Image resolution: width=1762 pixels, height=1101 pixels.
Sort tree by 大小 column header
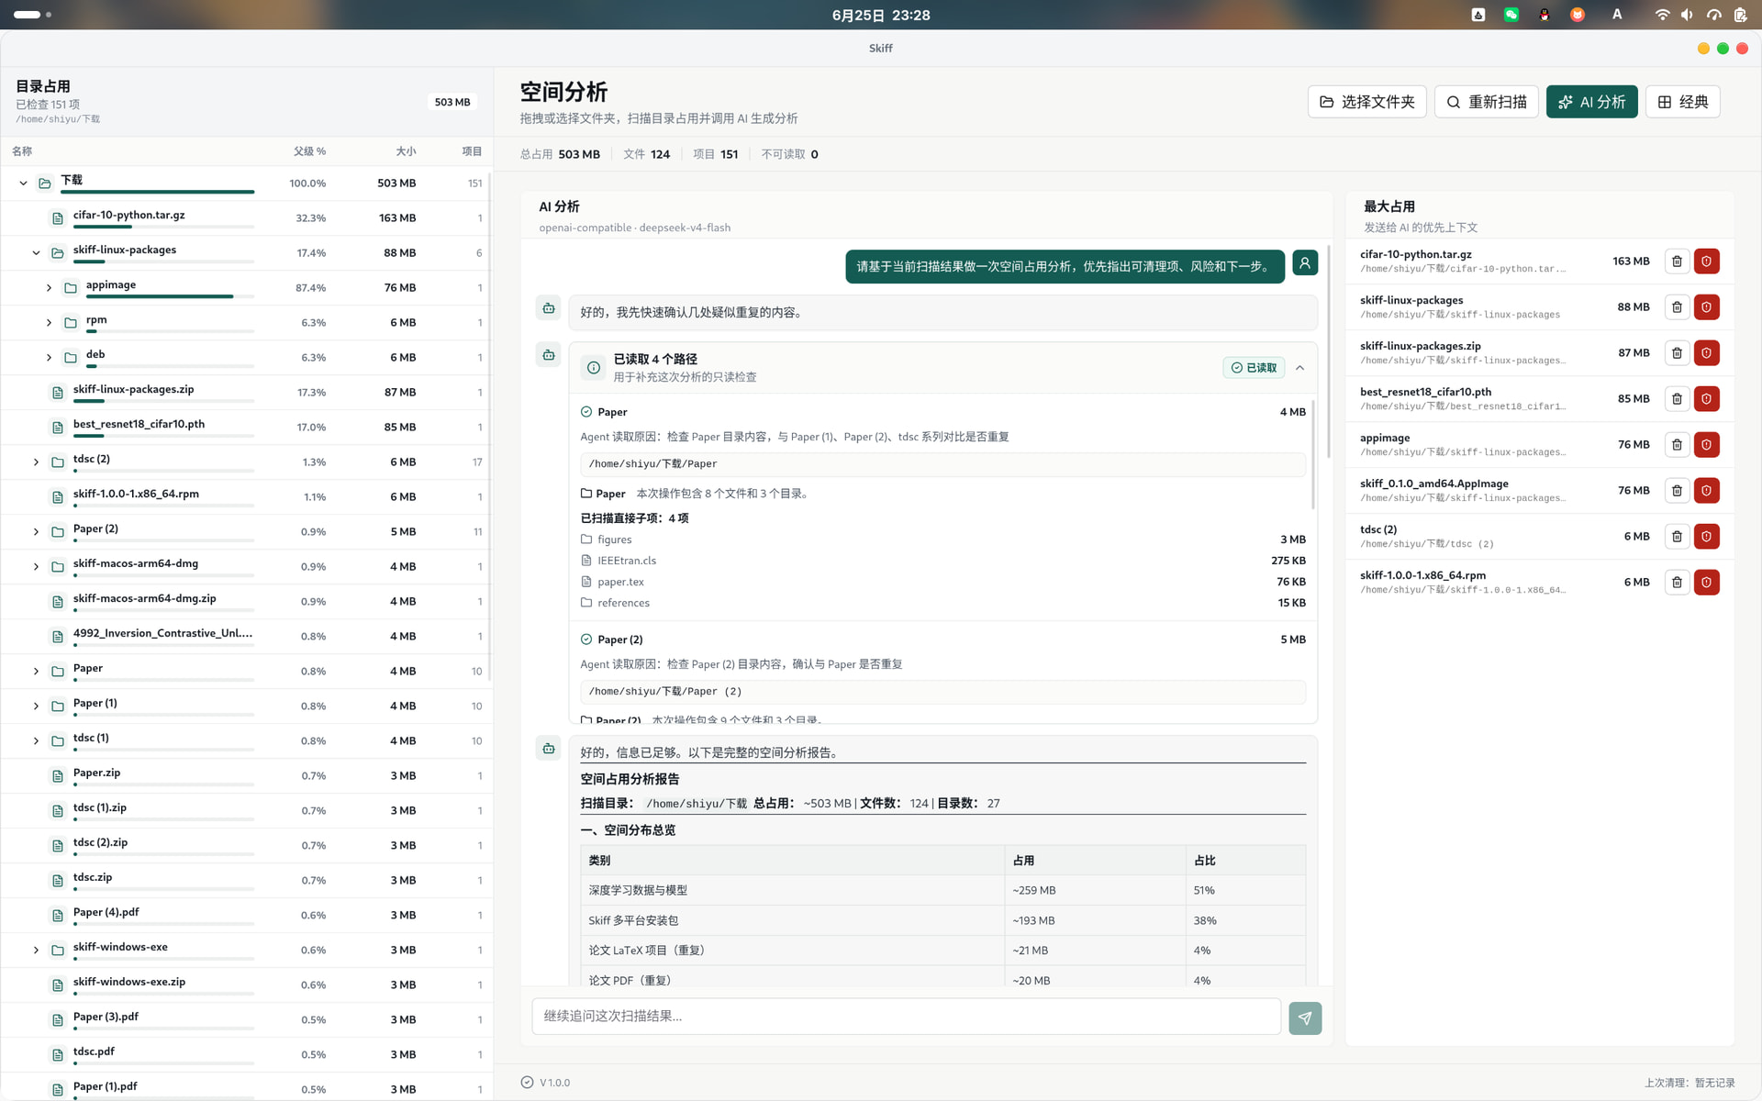click(x=406, y=151)
